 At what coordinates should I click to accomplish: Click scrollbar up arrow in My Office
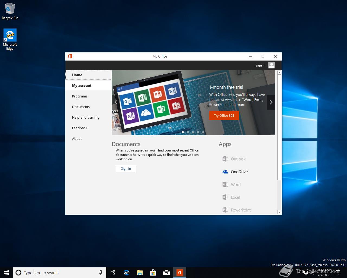279,72
